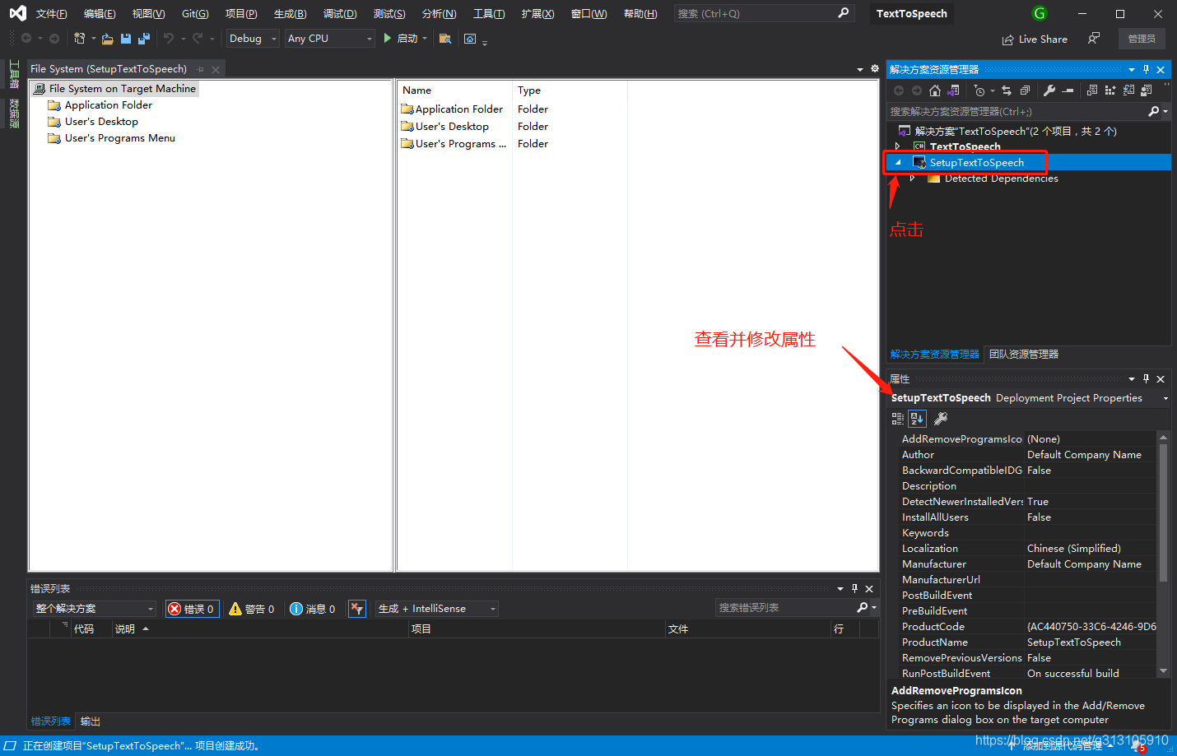Open the Build + IntelliSense dropdown
Image resolution: width=1177 pixels, height=756 pixels.
(437, 609)
